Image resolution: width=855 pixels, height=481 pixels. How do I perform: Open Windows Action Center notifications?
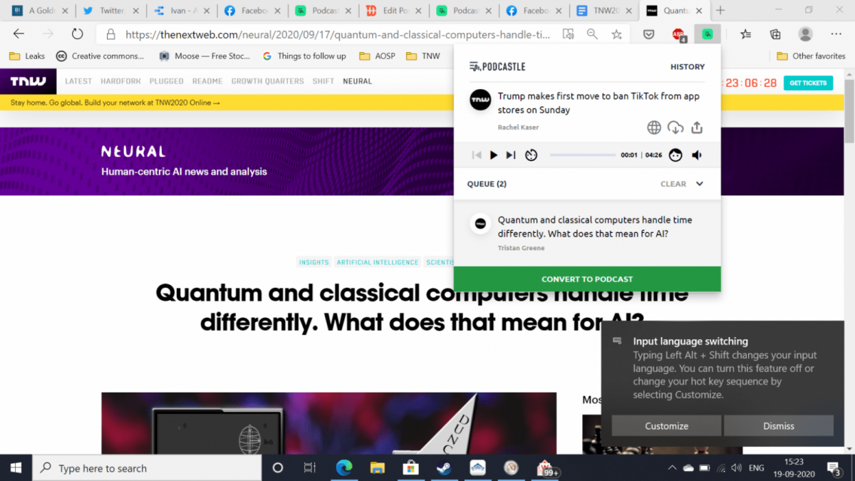pyautogui.click(x=834, y=467)
